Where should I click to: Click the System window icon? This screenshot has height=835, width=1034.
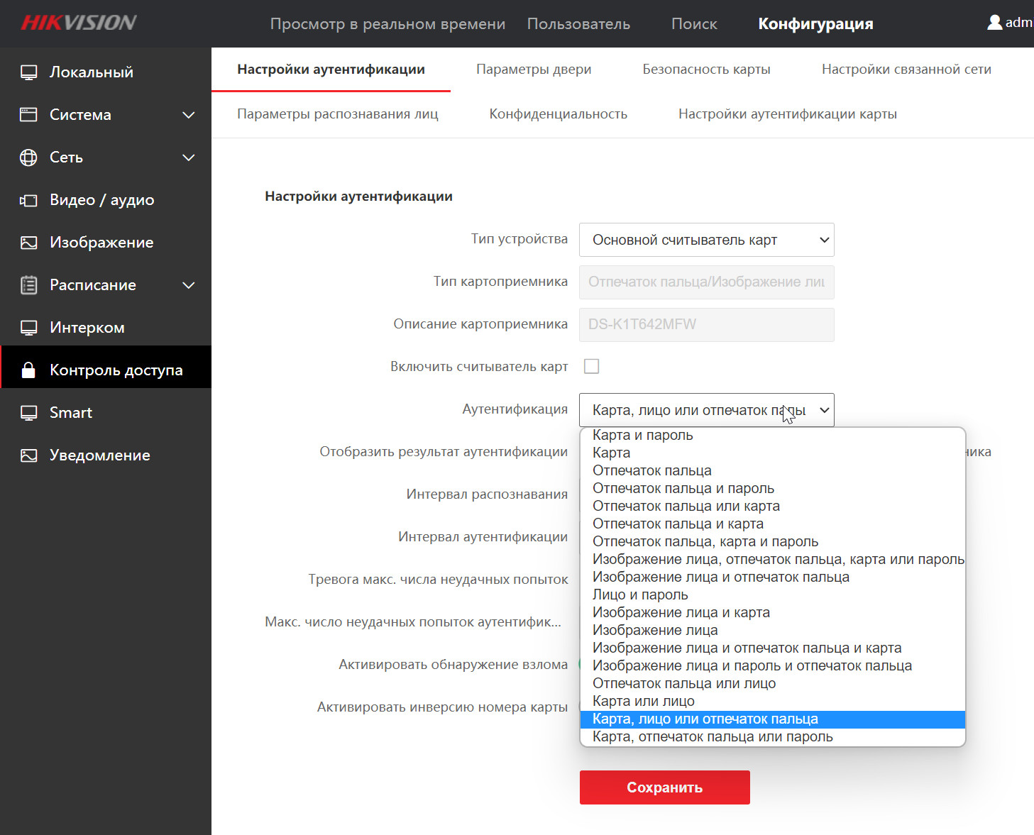point(28,115)
